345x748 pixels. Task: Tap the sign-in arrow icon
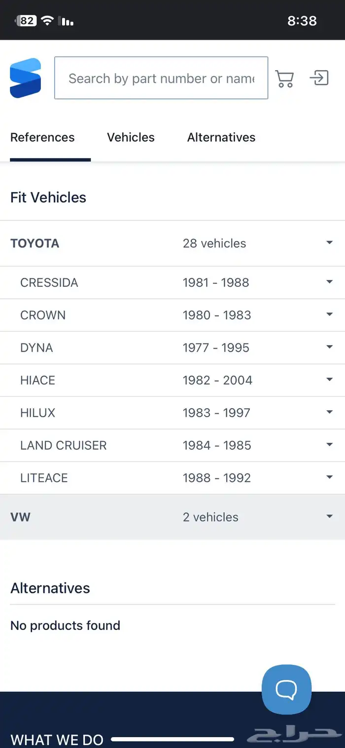tap(319, 78)
